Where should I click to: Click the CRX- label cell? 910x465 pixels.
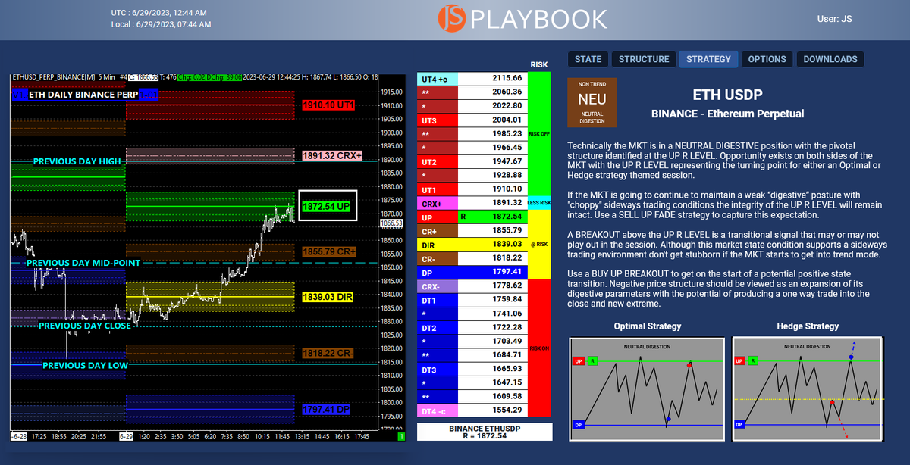(x=438, y=286)
